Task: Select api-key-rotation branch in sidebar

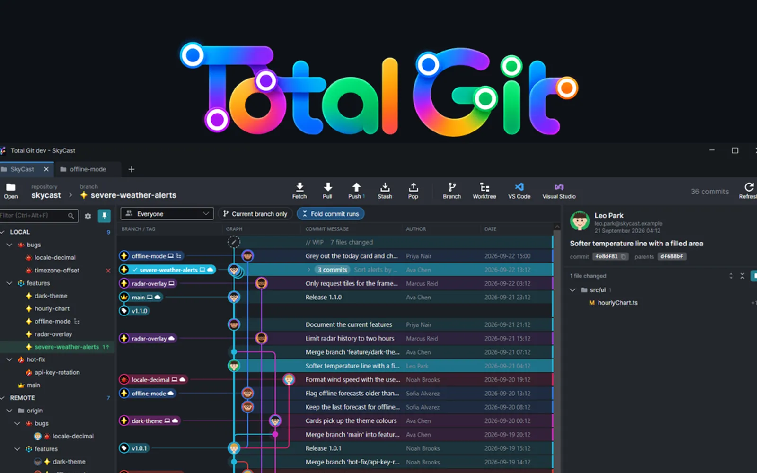Action: coord(57,372)
